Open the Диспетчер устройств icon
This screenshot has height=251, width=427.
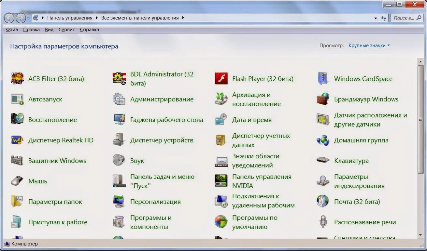point(119,140)
